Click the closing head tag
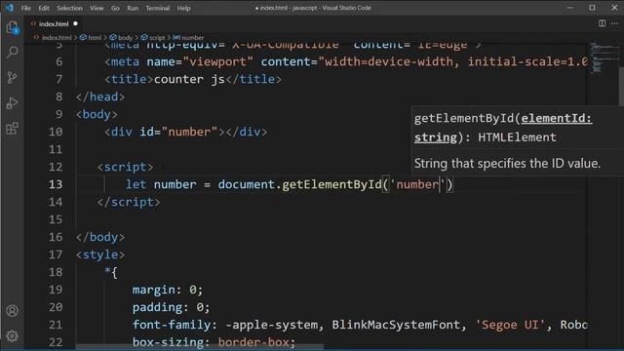This screenshot has width=624, height=351. (x=100, y=97)
